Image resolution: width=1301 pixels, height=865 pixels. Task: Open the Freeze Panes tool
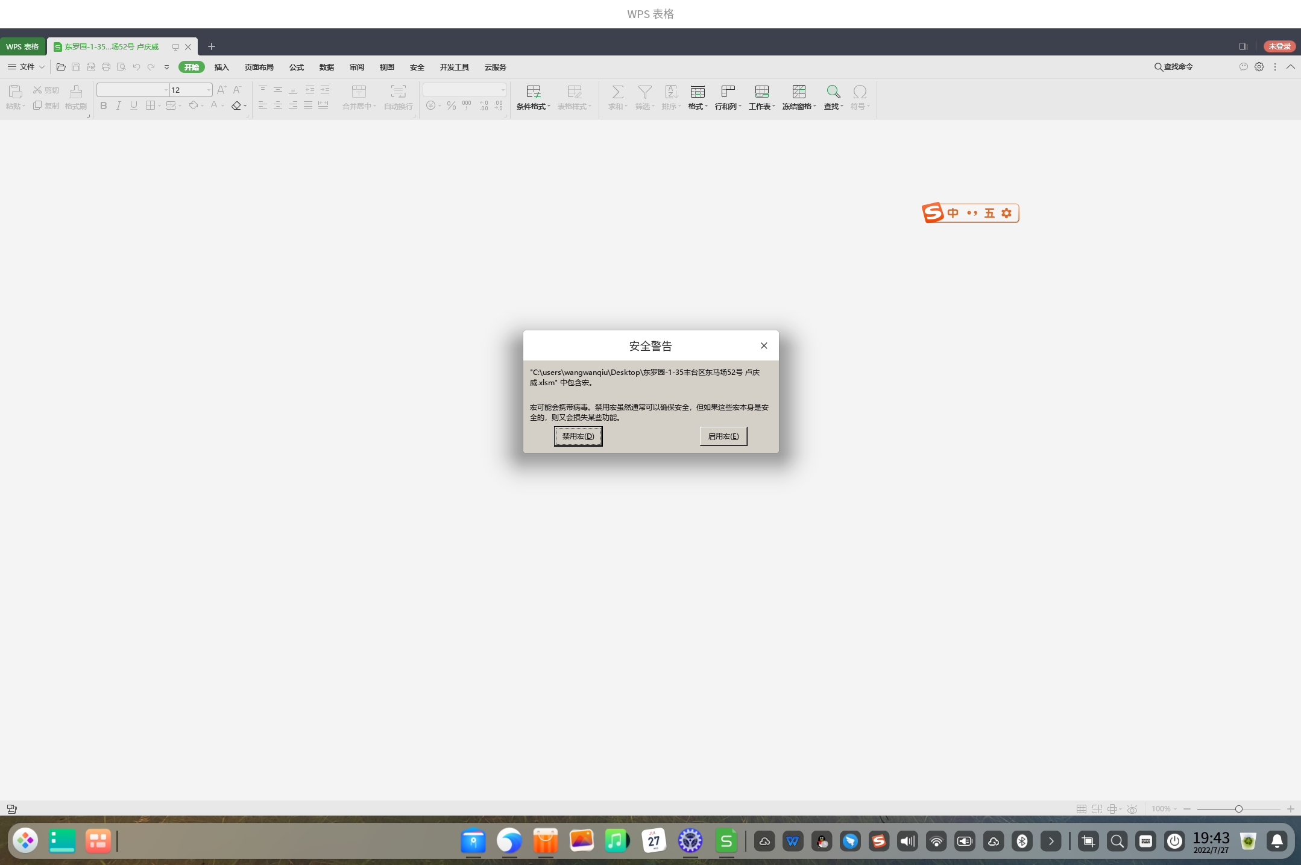coord(798,92)
